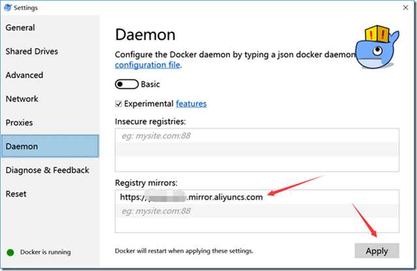
Task: Switch to Shared Drives section
Action: coord(31,51)
